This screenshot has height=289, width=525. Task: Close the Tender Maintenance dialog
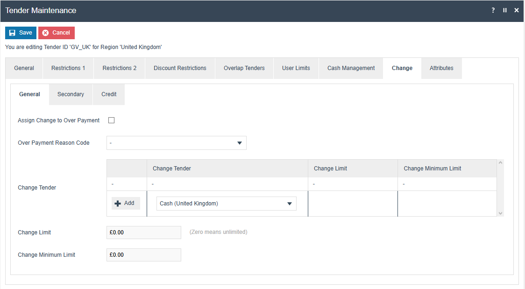[516, 10]
